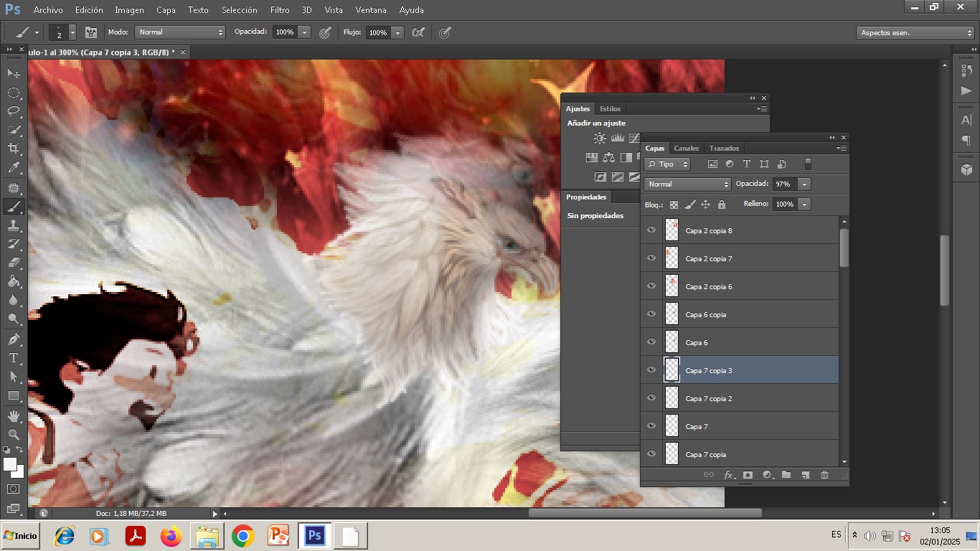Screen dimensions: 980x551
Task: Click the Capa 6 layer thumbnail
Action: (672, 342)
